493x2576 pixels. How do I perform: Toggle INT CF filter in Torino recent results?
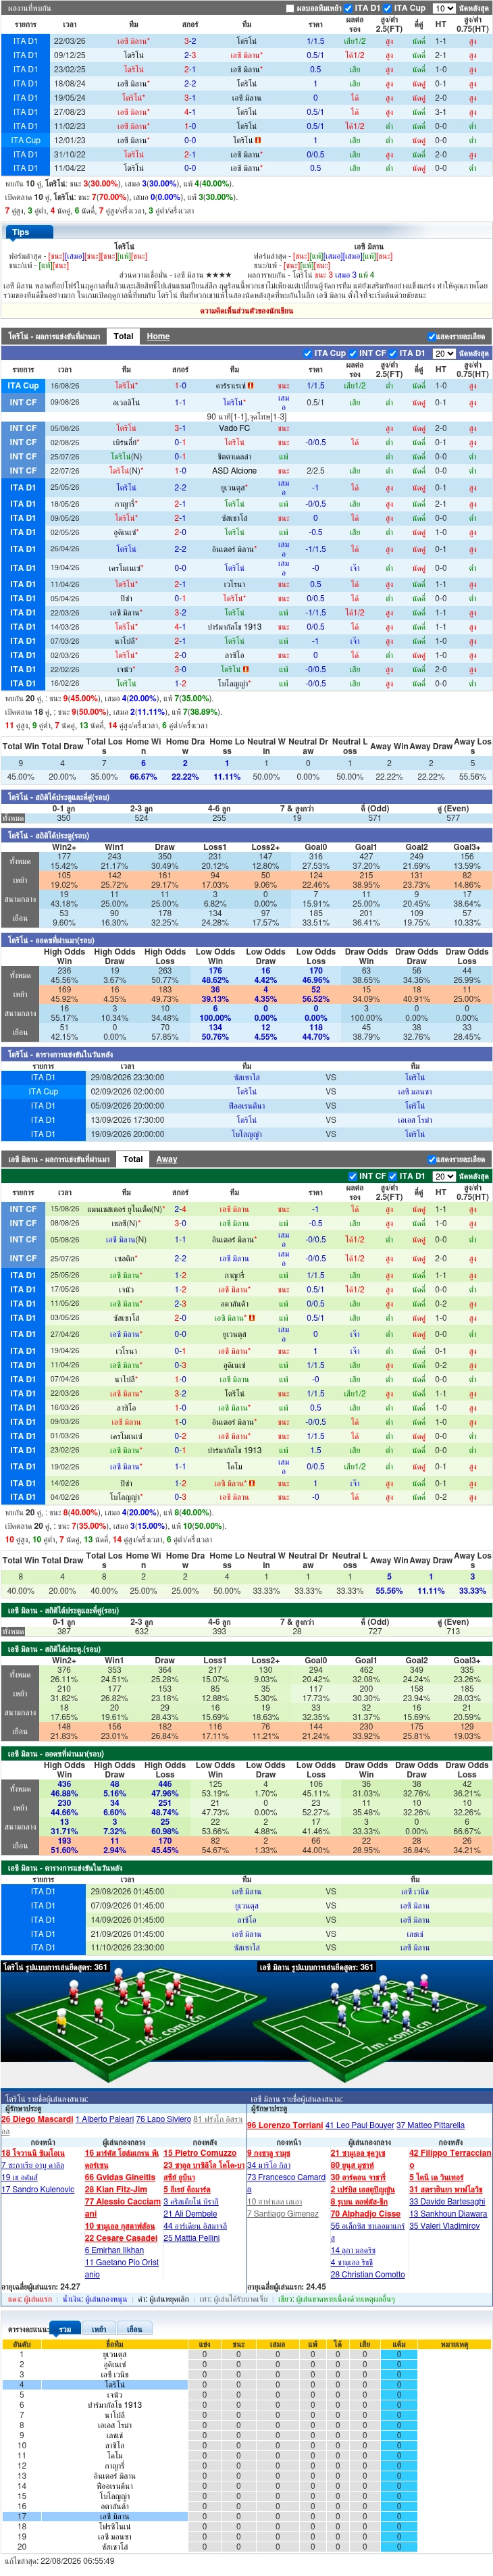(x=354, y=353)
